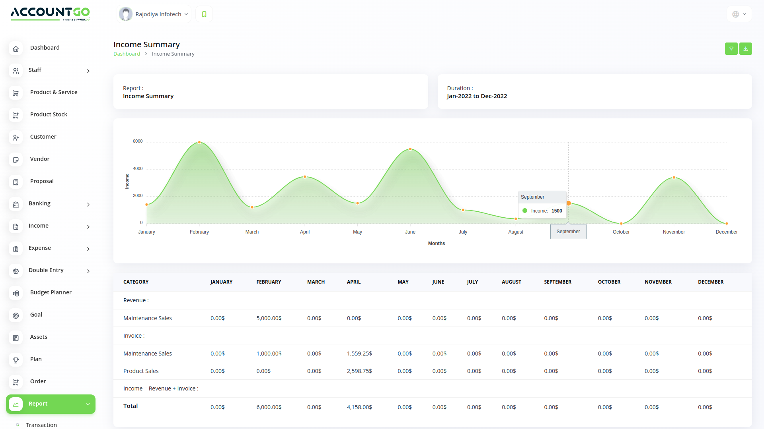Open the Plan trophy icon
This screenshot has width=764, height=429.
(16, 360)
